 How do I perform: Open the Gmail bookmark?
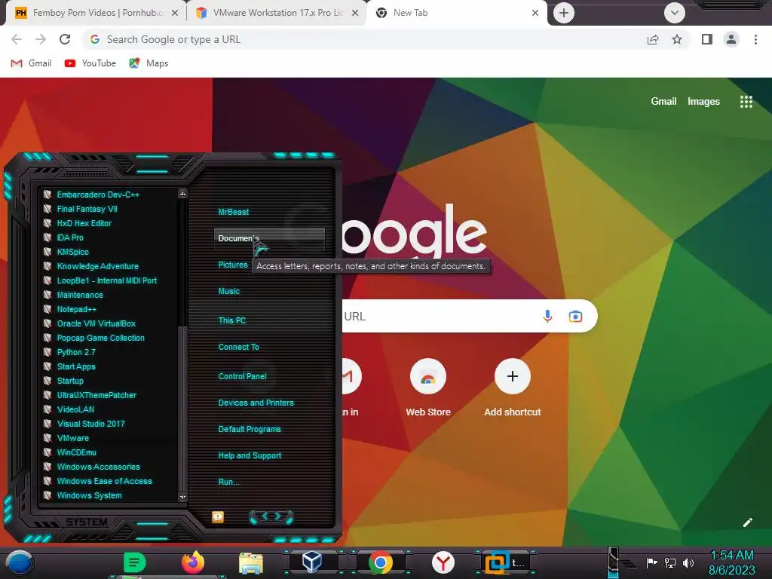pyautogui.click(x=31, y=63)
